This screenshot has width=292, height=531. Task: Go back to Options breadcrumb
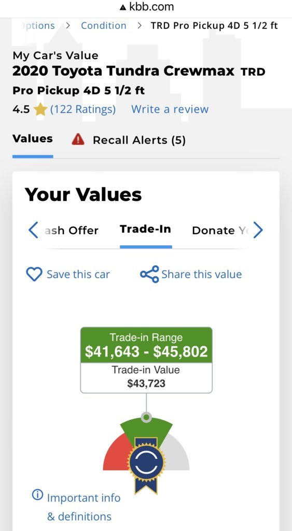[x=38, y=26]
